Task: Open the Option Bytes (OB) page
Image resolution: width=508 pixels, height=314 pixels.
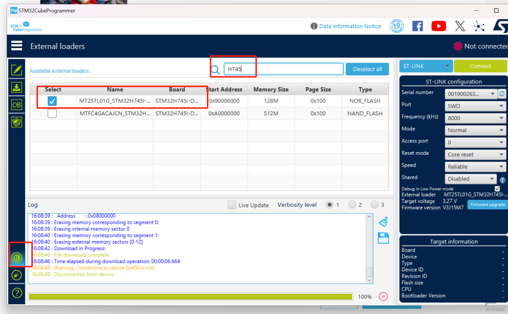Action: click(x=17, y=105)
